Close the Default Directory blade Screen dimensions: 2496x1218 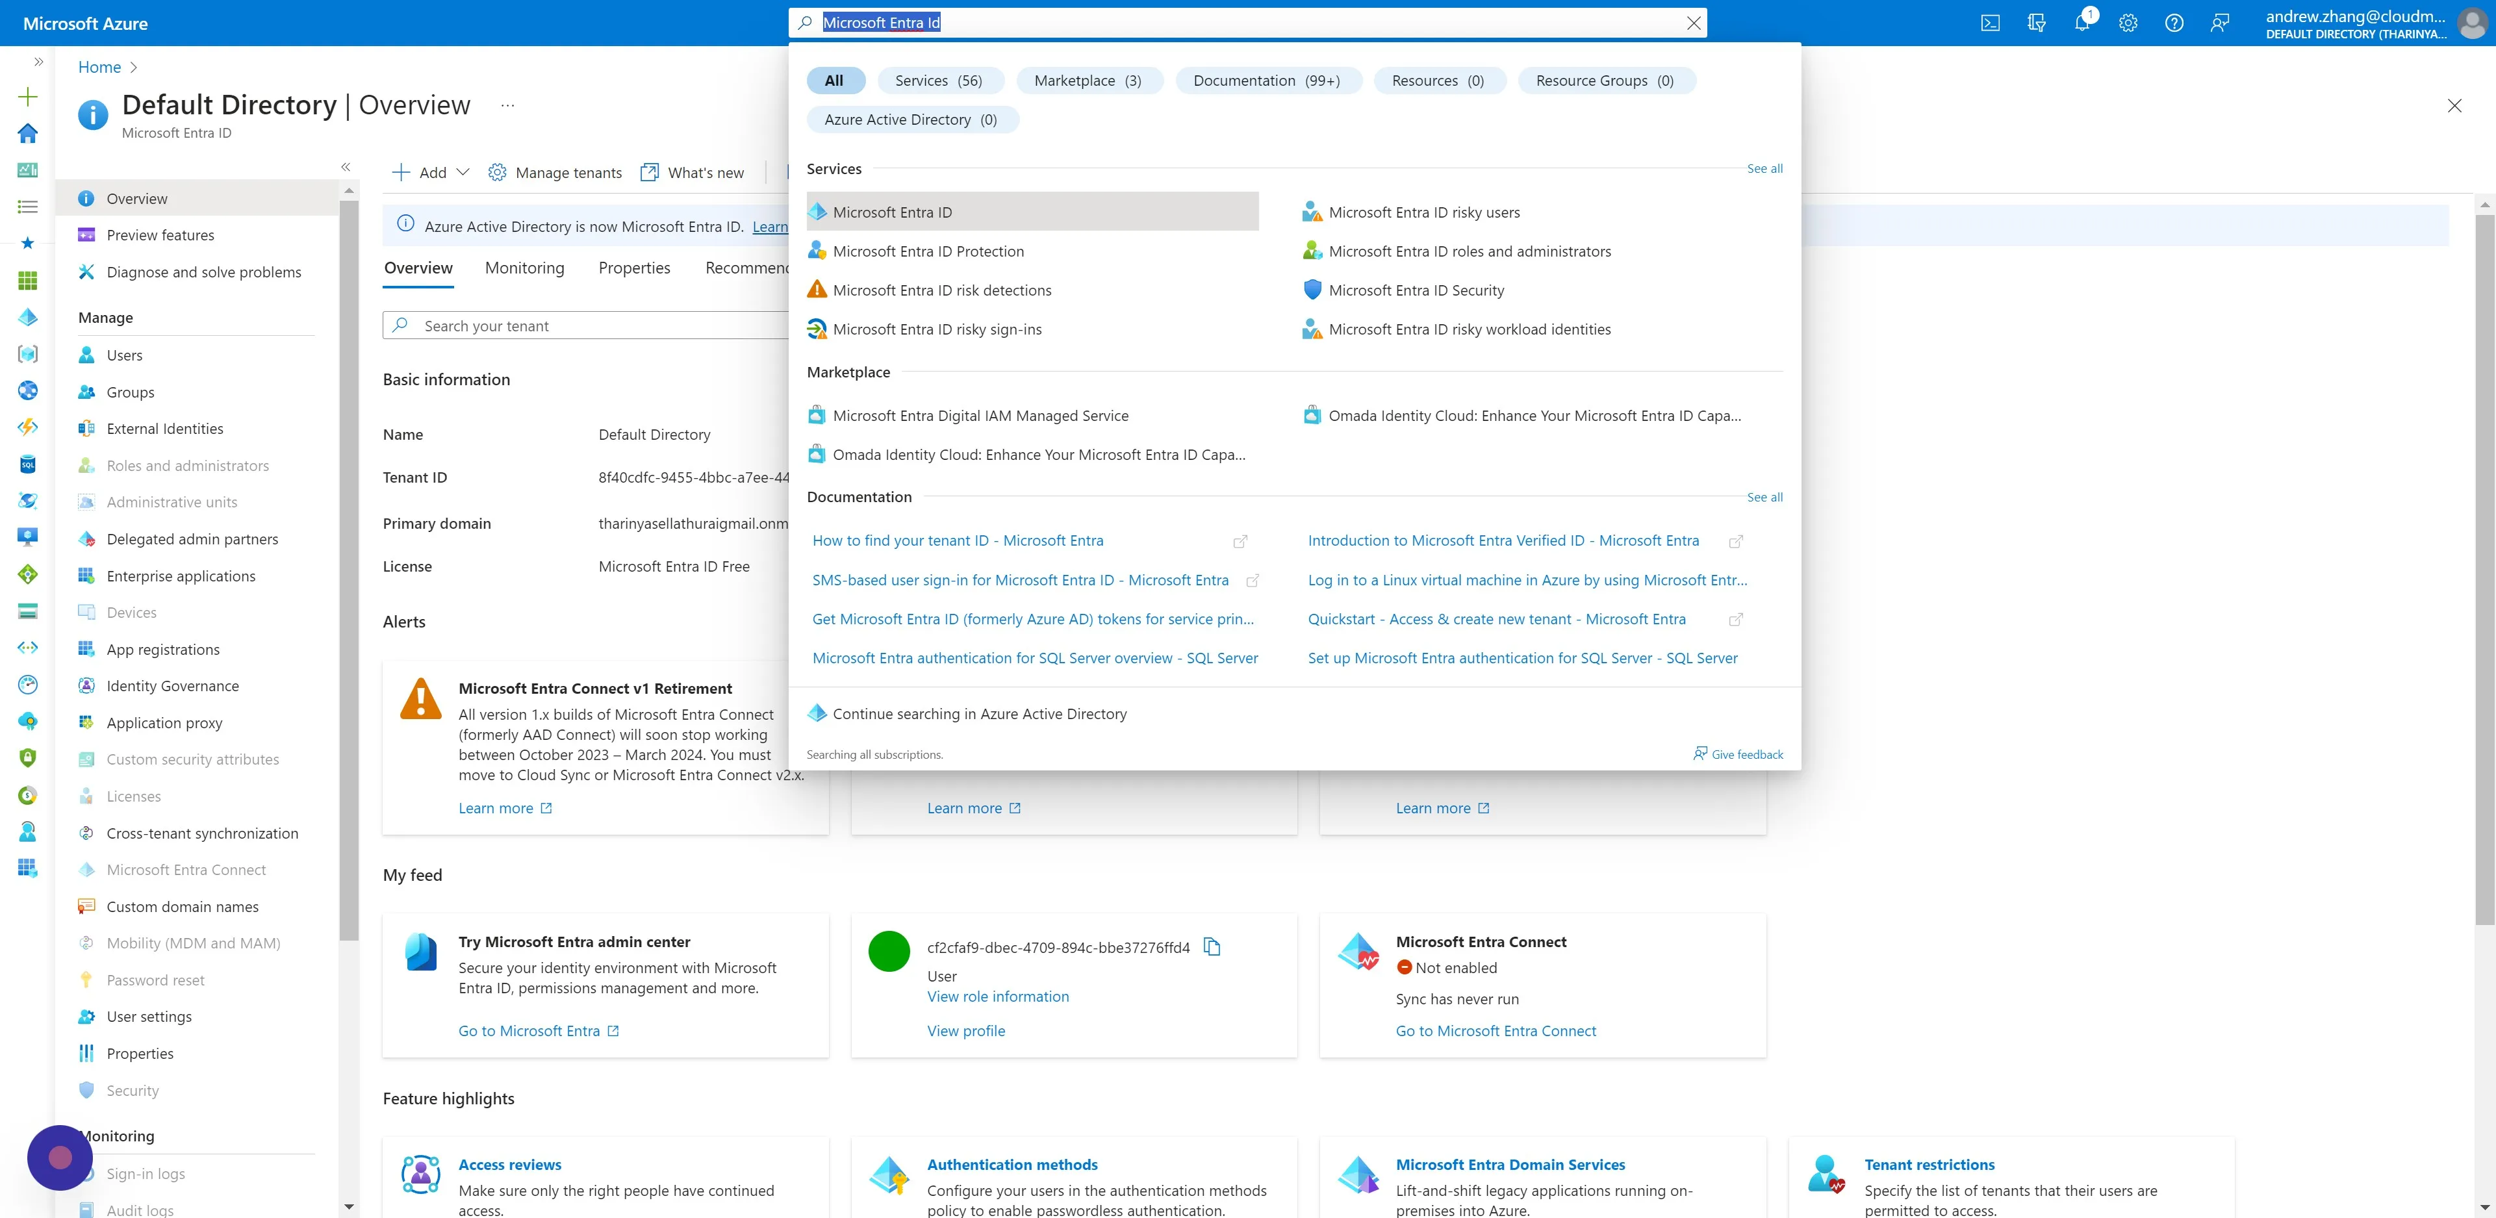pos(2454,106)
